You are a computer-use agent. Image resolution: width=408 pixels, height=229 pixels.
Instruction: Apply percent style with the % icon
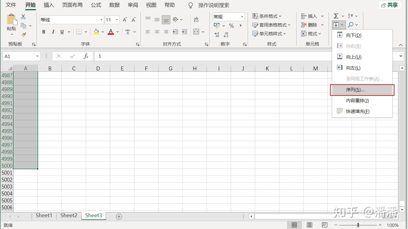tap(231, 26)
